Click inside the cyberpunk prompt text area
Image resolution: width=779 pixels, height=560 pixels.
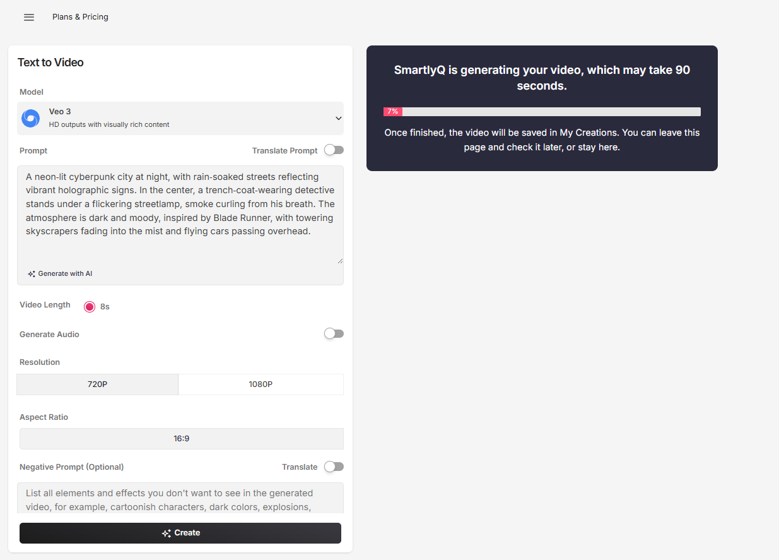180,215
